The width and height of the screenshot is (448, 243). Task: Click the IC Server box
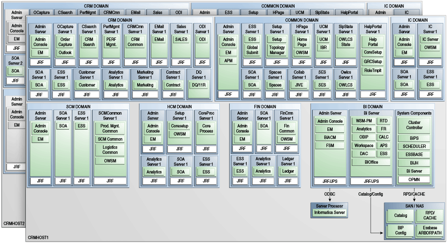coord(430,39)
